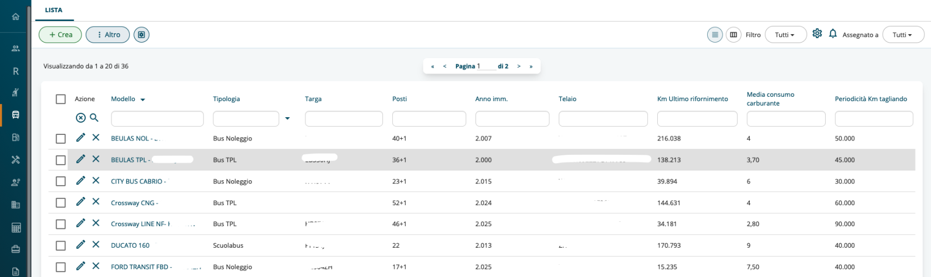931x277 pixels.
Task: Click the 216.038 km value
Action: tap(669, 139)
